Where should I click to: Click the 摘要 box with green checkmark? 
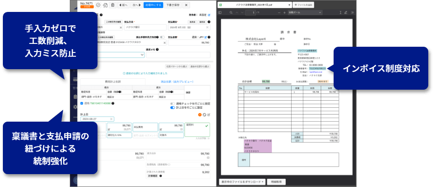(x=197, y=130)
